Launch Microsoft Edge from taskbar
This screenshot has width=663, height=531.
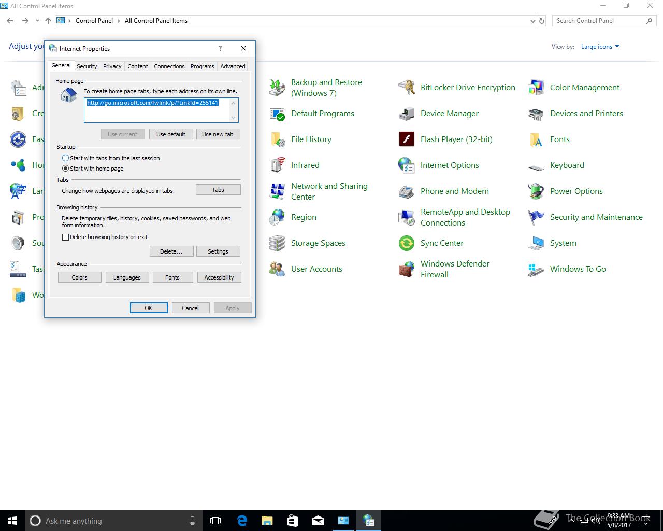[241, 521]
